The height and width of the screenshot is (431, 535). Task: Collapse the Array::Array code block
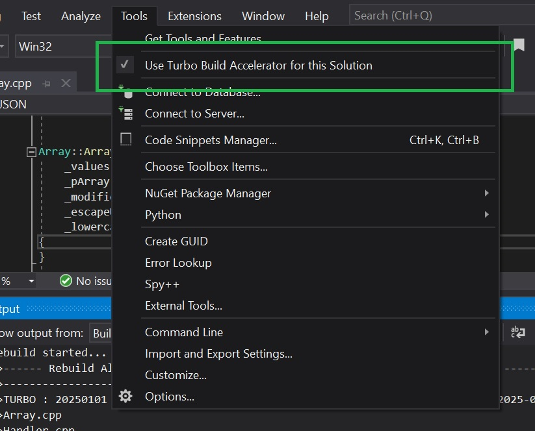tap(31, 152)
